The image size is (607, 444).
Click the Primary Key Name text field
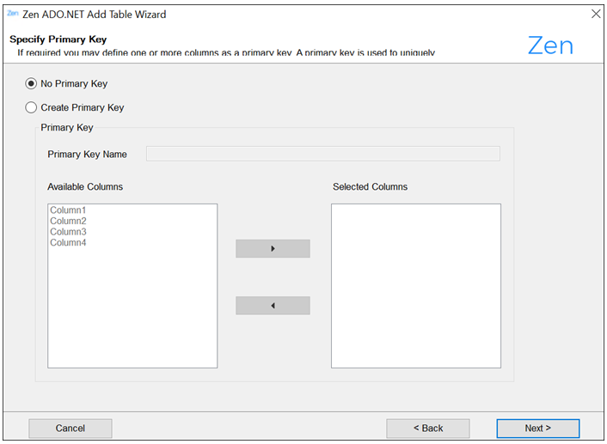pos(322,154)
